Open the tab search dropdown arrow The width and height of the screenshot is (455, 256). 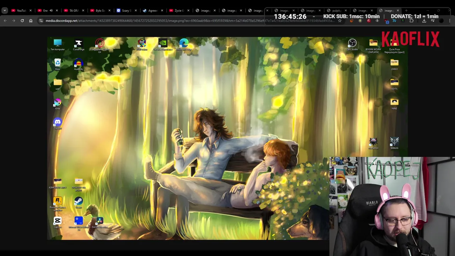[5, 10]
